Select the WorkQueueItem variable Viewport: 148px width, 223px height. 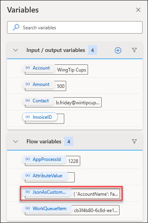(x=47, y=209)
